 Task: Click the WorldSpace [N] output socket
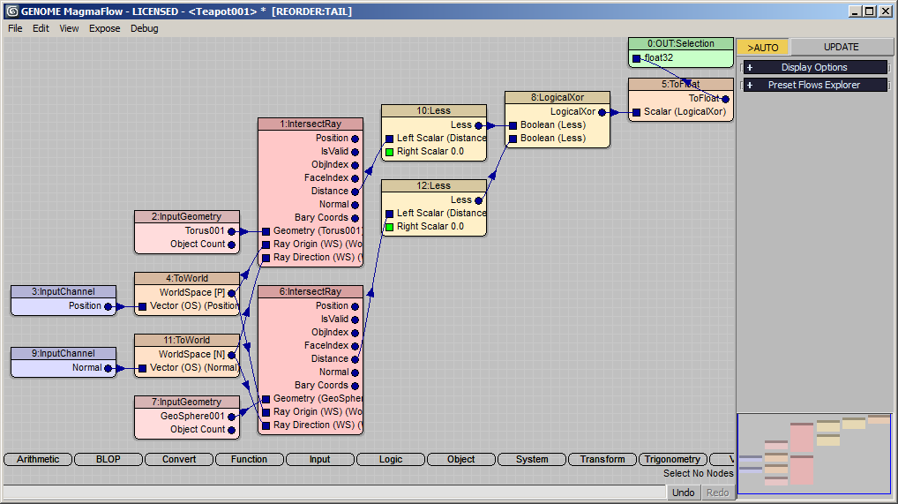coord(231,355)
